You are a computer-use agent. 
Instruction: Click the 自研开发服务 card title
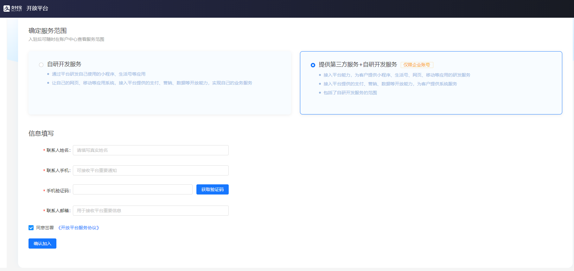(x=64, y=64)
